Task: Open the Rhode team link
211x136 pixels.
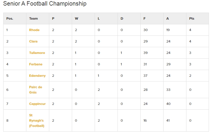Action: point(34,30)
